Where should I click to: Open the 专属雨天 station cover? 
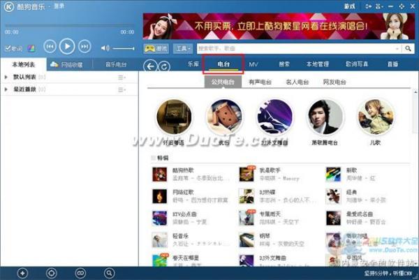point(247,218)
